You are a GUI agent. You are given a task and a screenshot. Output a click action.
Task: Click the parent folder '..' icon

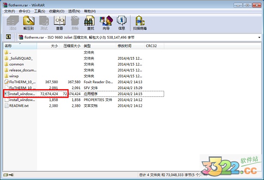6,52
